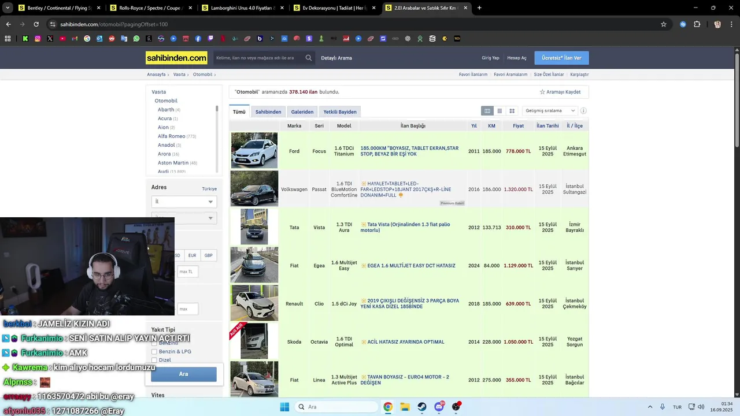Click the browser reload icon

pyautogui.click(x=36, y=24)
